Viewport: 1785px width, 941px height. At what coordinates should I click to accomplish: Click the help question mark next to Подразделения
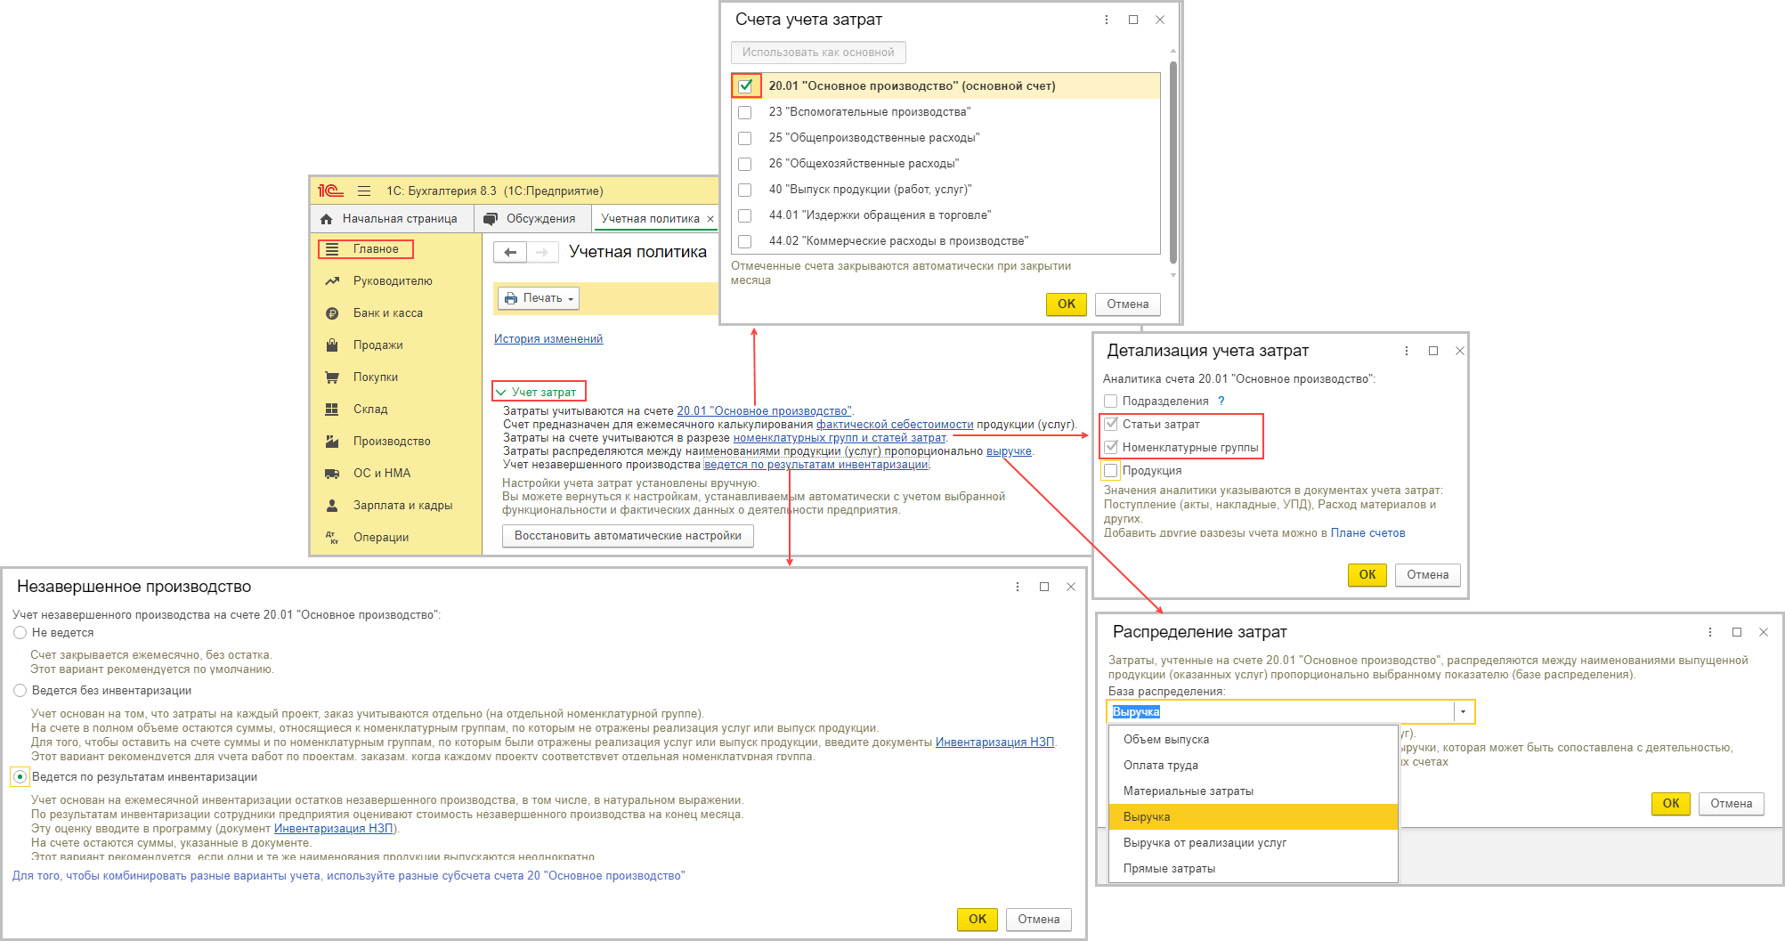pos(1221,402)
